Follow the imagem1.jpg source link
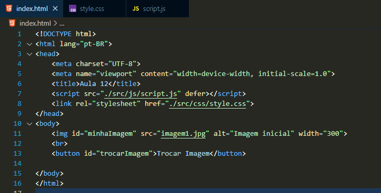Image resolution: width=381 pixels, height=193 pixels. [183, 134]
